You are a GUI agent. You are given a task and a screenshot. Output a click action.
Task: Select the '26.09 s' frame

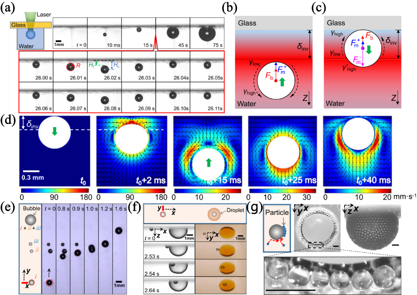[139, 97]
